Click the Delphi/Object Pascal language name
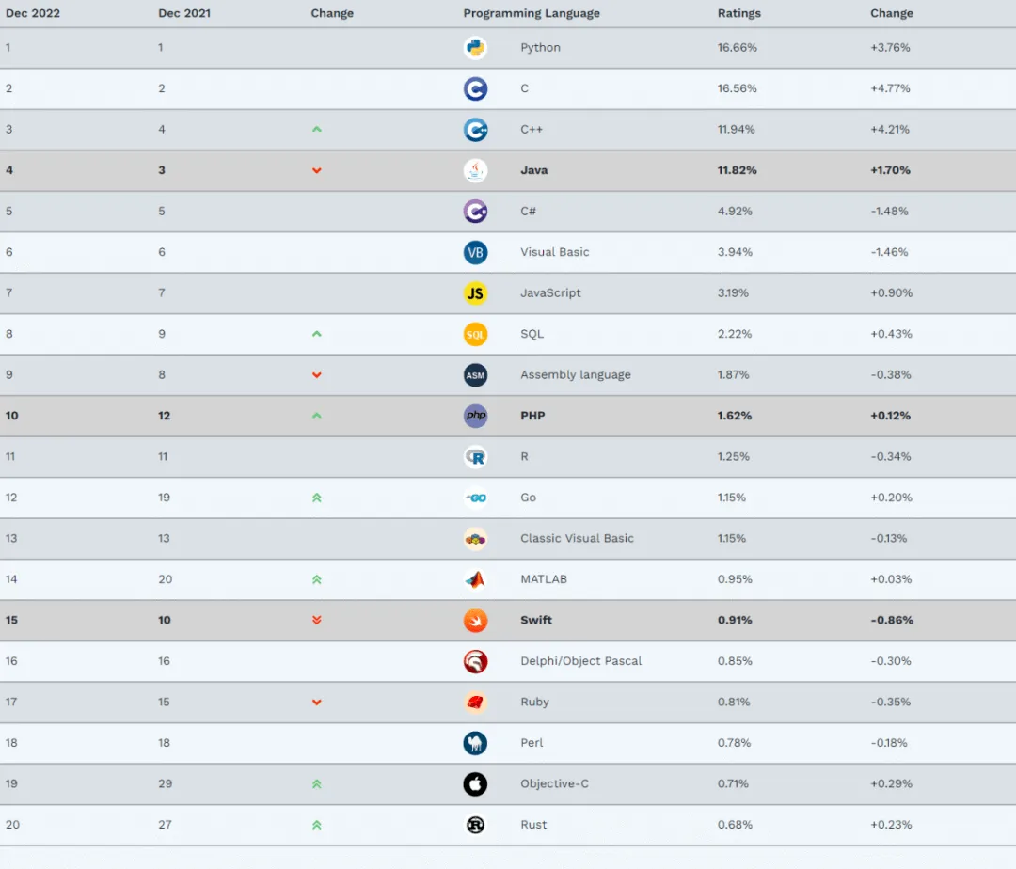This screenshot has width=1016, height=869. pyautogui.click(x=580, y=661)
